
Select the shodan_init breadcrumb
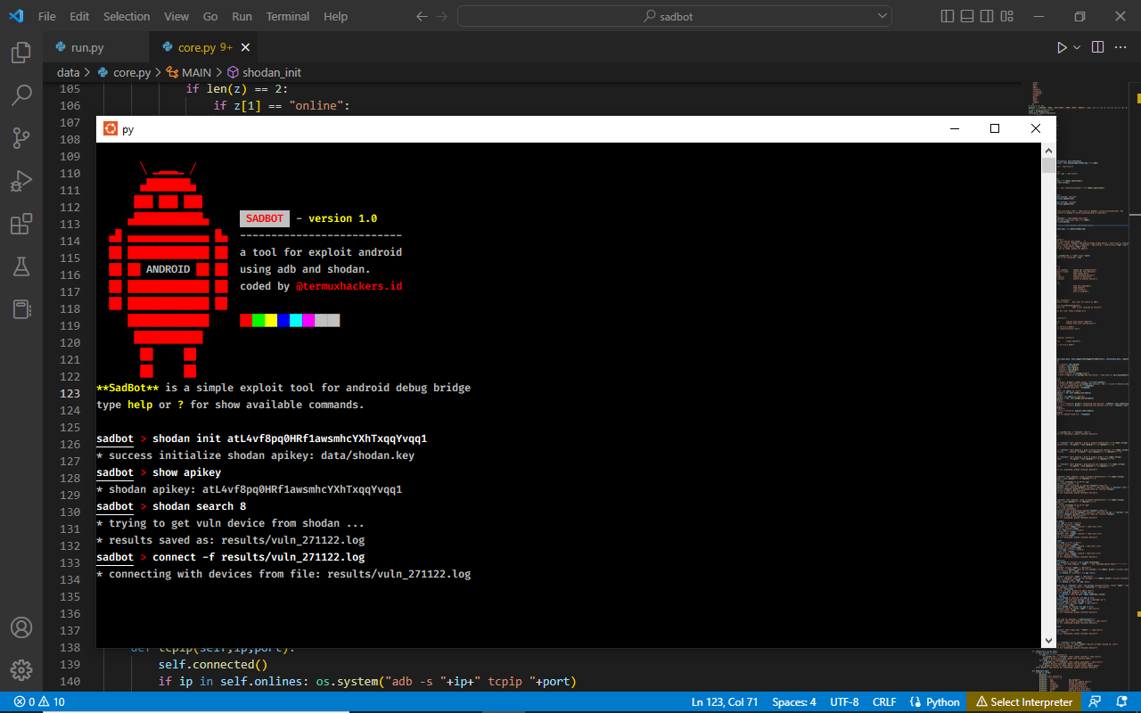coord(264,72)
